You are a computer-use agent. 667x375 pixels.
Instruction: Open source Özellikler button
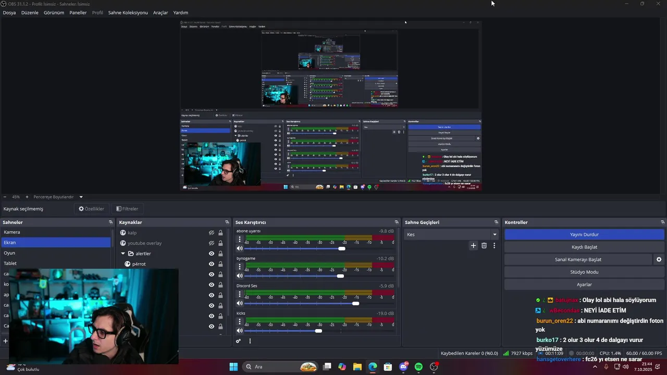[x=92, y=209]
